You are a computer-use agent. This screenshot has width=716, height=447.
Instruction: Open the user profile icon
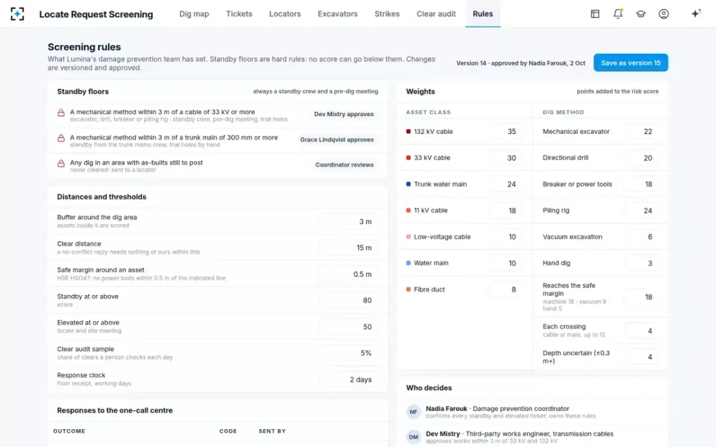pos(663,14)
